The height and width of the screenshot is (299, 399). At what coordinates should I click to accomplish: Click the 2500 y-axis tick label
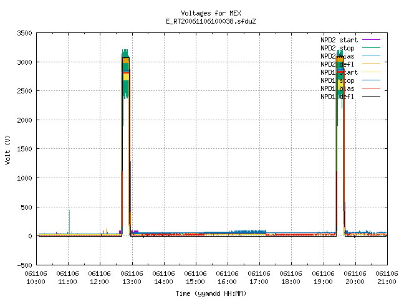tap(25, 91)
